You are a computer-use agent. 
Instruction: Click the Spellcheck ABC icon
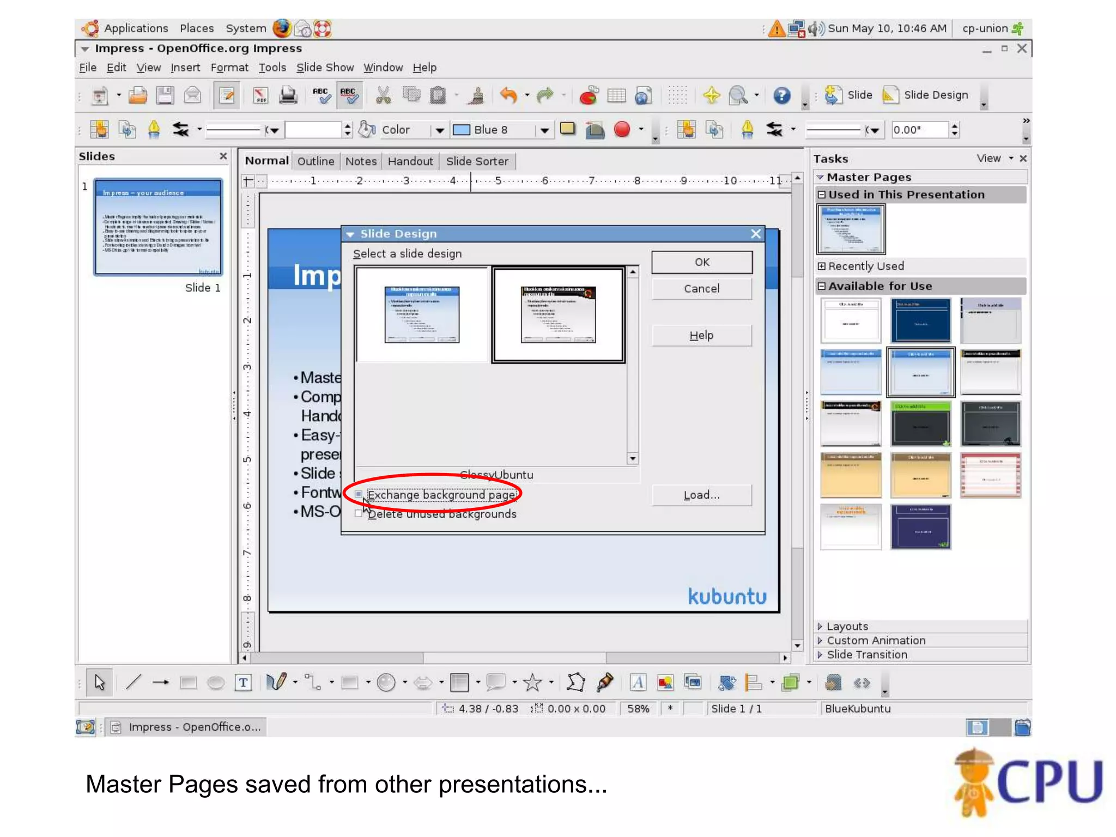(321, 95)
